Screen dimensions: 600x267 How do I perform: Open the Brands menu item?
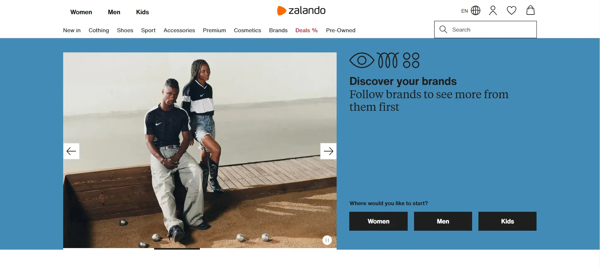pos(278,30)
